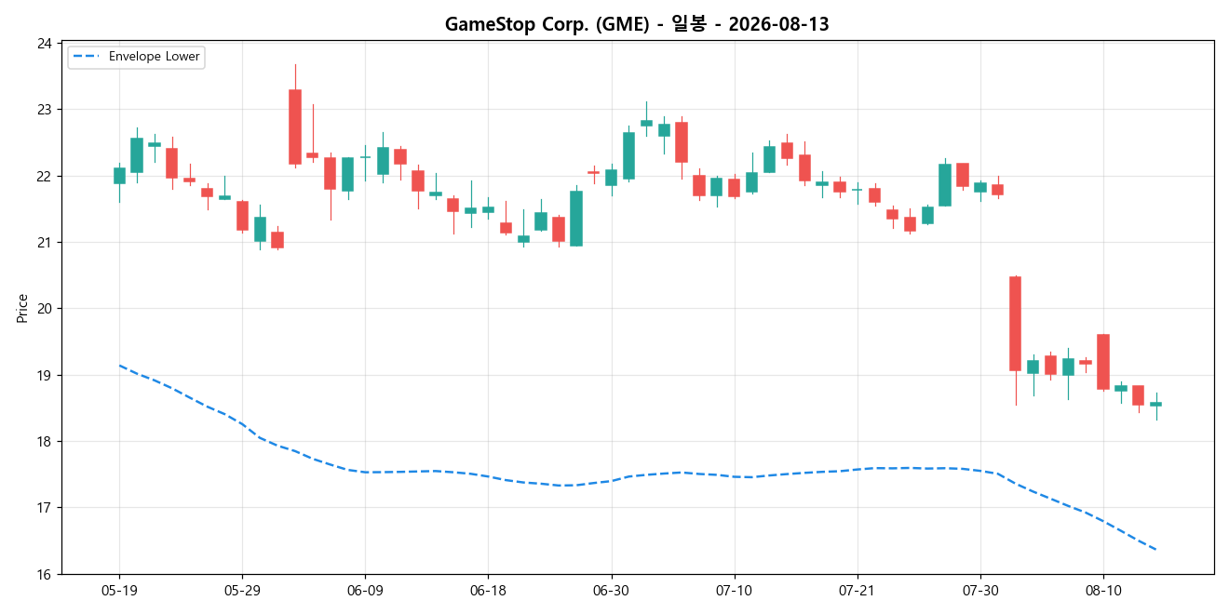Click the 20 y-axis tick label

coord(45,309)
